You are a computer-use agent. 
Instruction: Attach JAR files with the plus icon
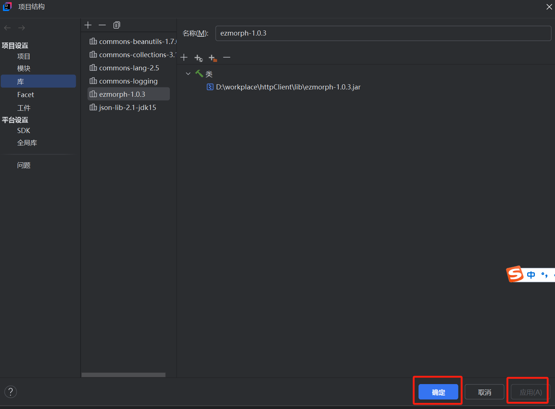coord(184,58)
